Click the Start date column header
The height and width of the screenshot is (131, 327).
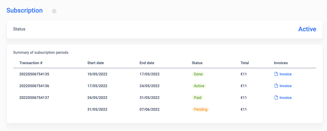[96, 63]
